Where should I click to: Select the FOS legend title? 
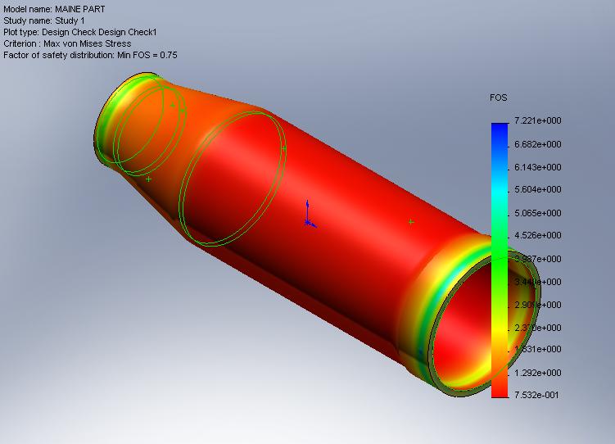point(498,97)
